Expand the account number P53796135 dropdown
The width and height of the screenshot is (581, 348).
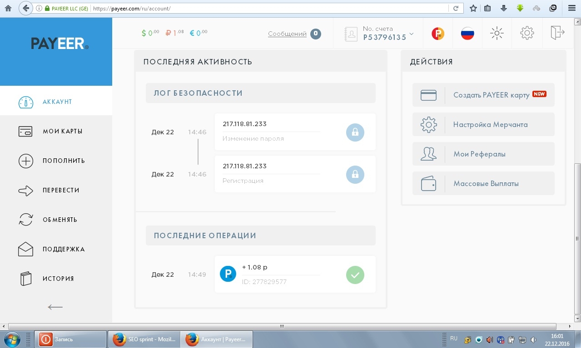388,33
